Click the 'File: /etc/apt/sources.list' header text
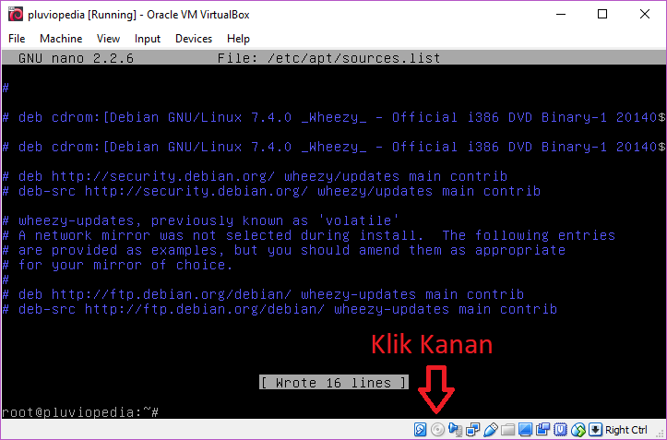 pyautogui.click(x=328, y=58)
